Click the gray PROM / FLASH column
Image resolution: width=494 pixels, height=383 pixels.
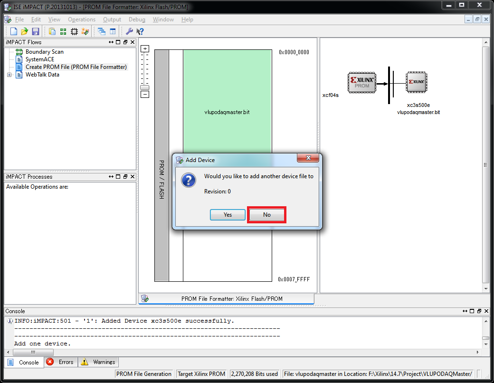coord(161,165)
